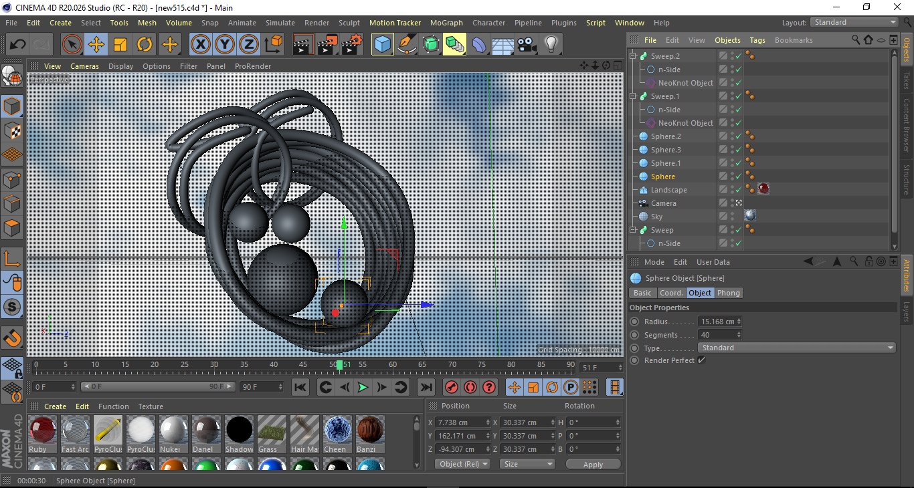Open the spline Pen tool
914x488 pixels.
(407, 45)
